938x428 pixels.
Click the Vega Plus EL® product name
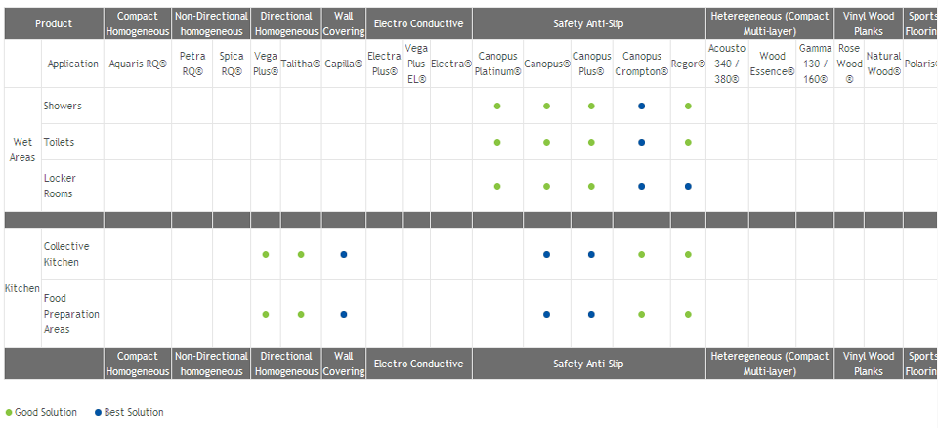pyautogui.click(x=416, y=64)
